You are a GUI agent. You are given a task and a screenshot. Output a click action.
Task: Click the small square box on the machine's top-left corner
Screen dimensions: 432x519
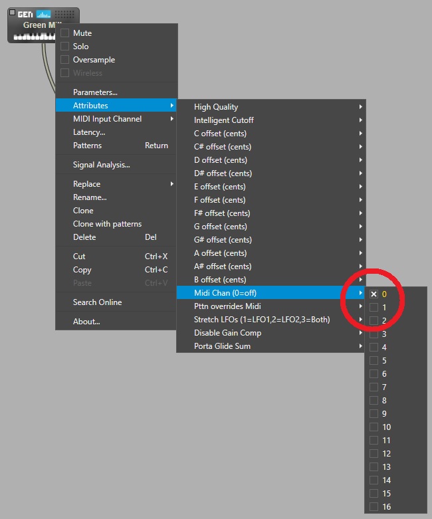point(12,13)
